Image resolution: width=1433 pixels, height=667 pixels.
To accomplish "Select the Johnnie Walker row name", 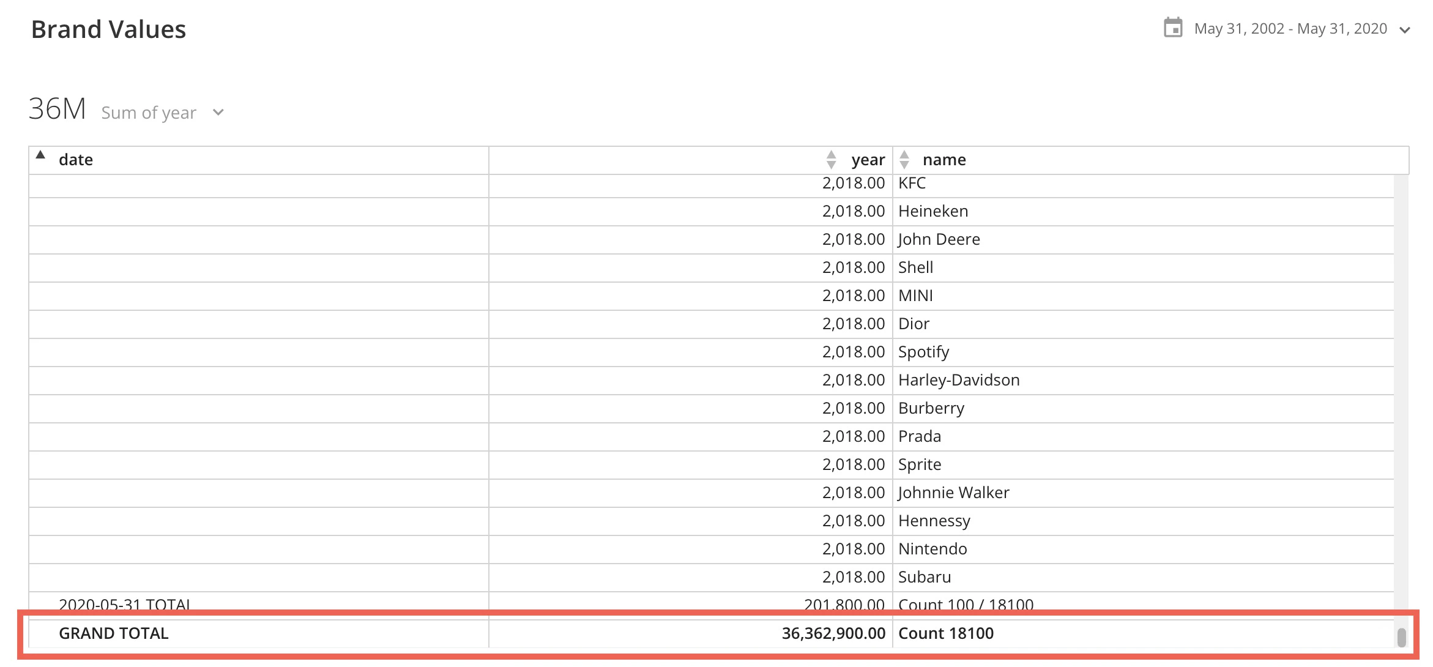I will tap(954, 493).
